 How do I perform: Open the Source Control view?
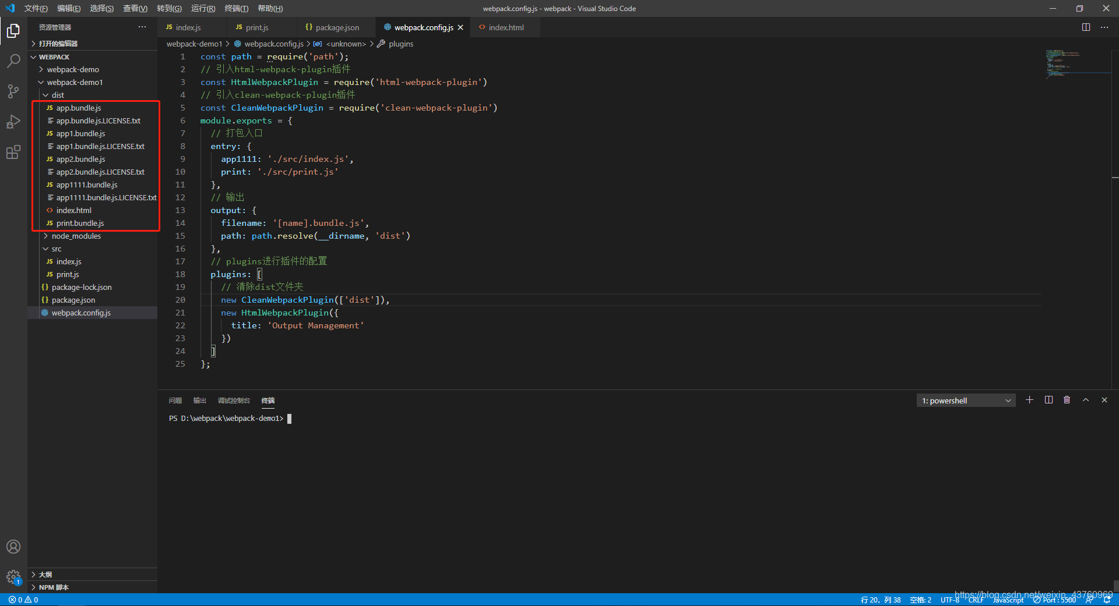[13, 91]
